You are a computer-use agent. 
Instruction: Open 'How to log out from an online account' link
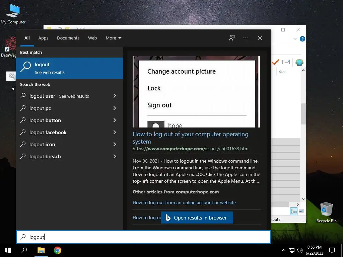point(184,202)
